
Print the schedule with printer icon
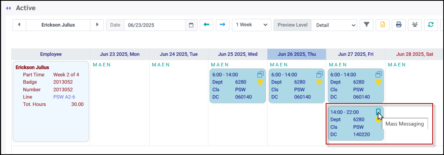point(399,25)
